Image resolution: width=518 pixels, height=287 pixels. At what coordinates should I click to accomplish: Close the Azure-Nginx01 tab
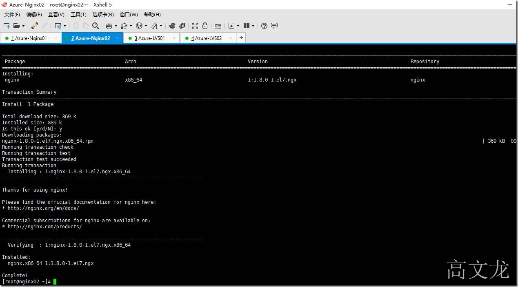click(x=56, y=38)
